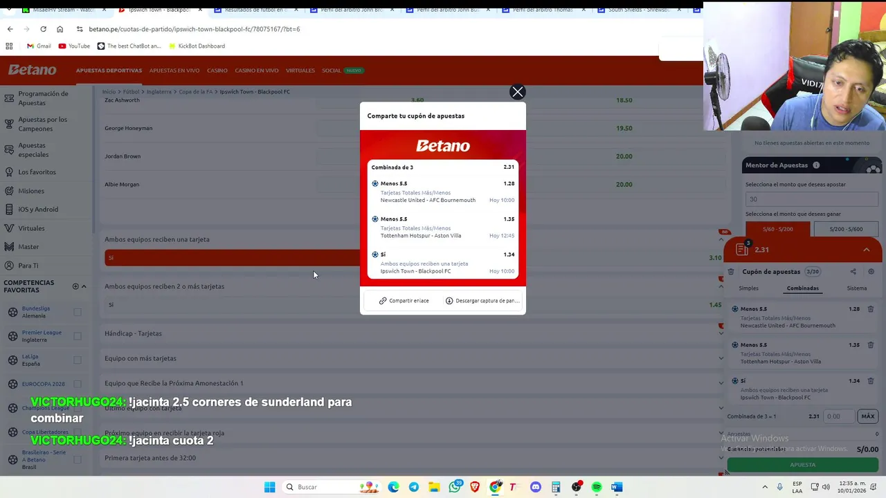Image resolution: width=886 pixels, height=498 pixels.
Task: Select Sí odds 3.10 row
Action: tap(415, 258)
